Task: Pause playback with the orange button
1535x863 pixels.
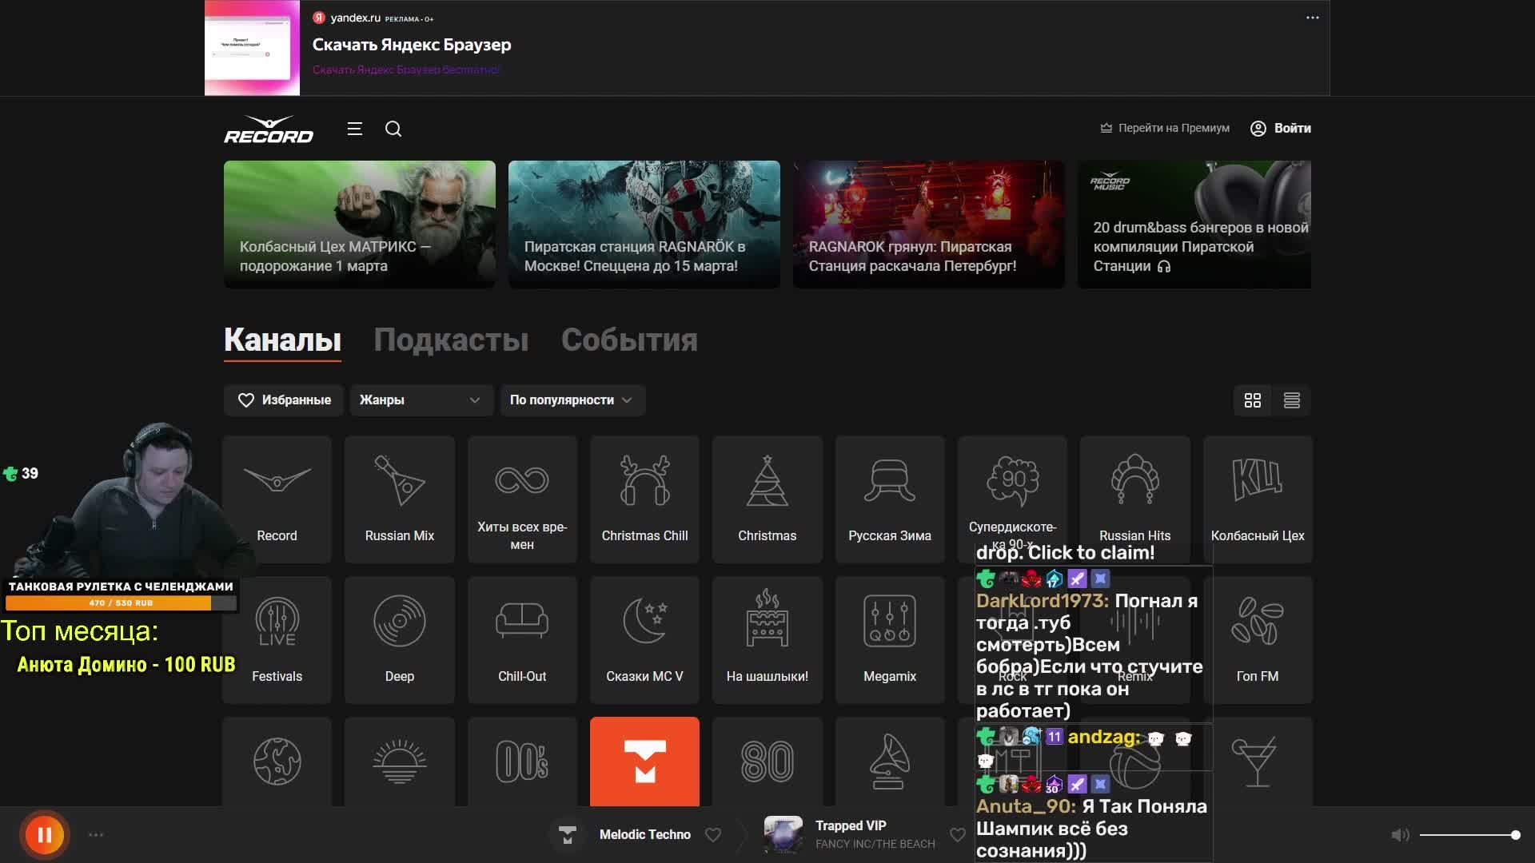Action: 45,835
